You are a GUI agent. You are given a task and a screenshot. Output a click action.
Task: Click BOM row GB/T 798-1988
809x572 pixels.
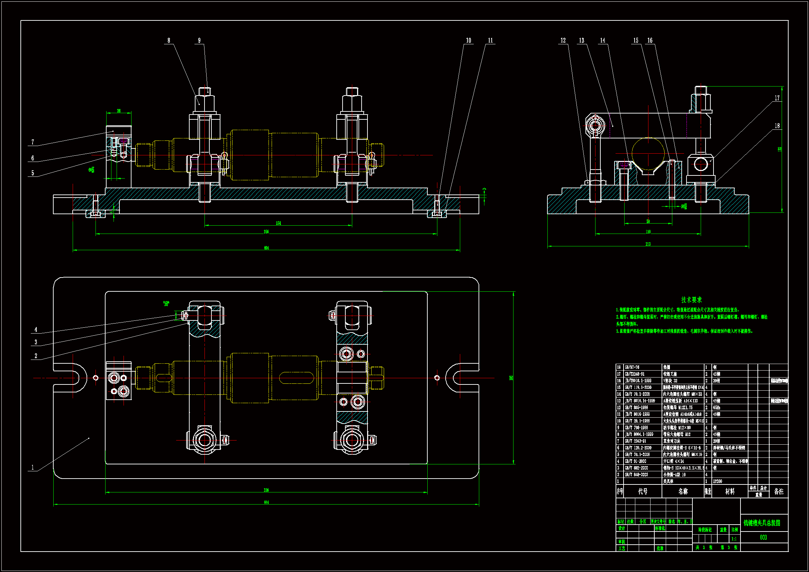(636, 427)
